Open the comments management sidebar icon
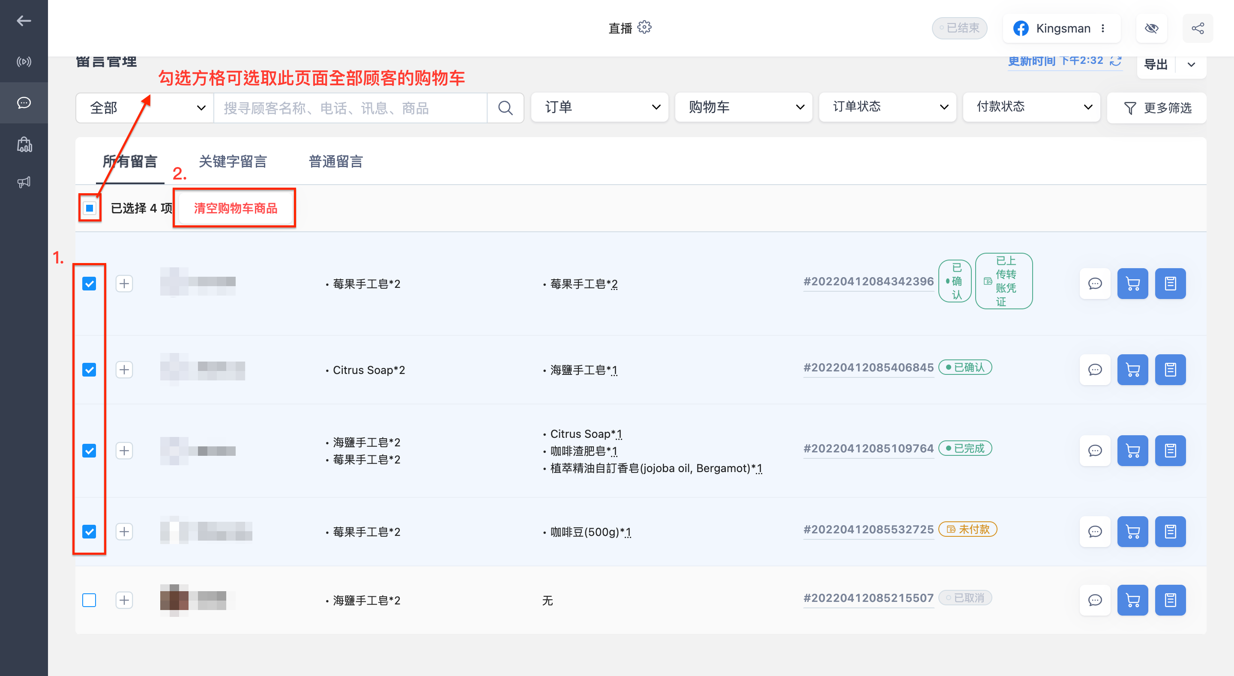The width and height of the screenshot is (1234, 676). 24,103
